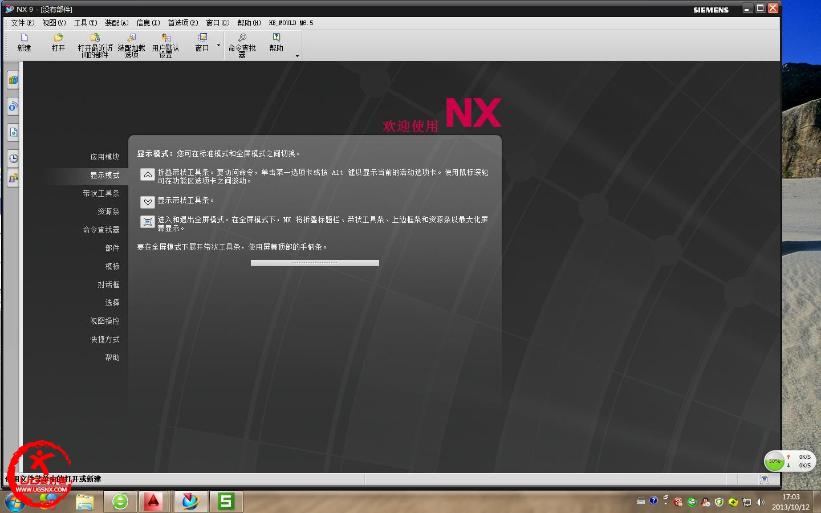821x513 pixels.
Task: Click the full-screen mode icon in welcome panel
Action: [148, 222]
